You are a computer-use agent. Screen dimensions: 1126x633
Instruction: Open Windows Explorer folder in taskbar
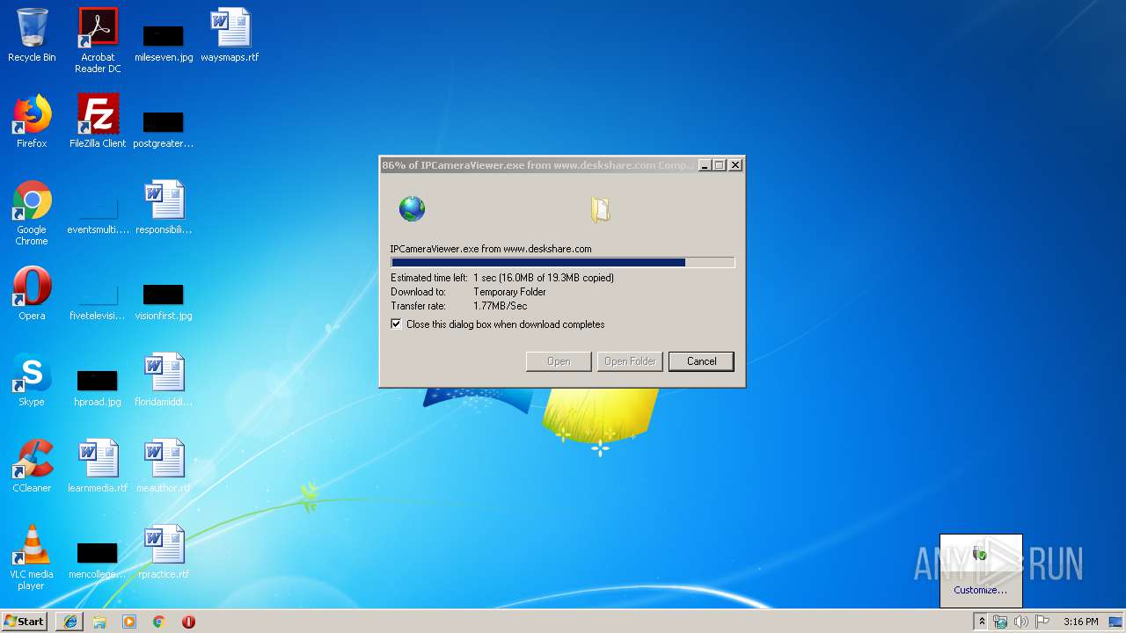click(99, 622)
